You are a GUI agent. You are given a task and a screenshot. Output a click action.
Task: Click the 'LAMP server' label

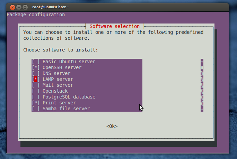58,79
